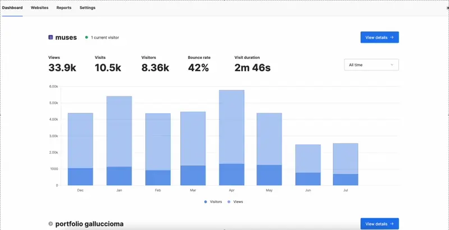This screenshot has height=230, width=449.
Task: Click the muses website favicon icon
Action: pos(51,38)
